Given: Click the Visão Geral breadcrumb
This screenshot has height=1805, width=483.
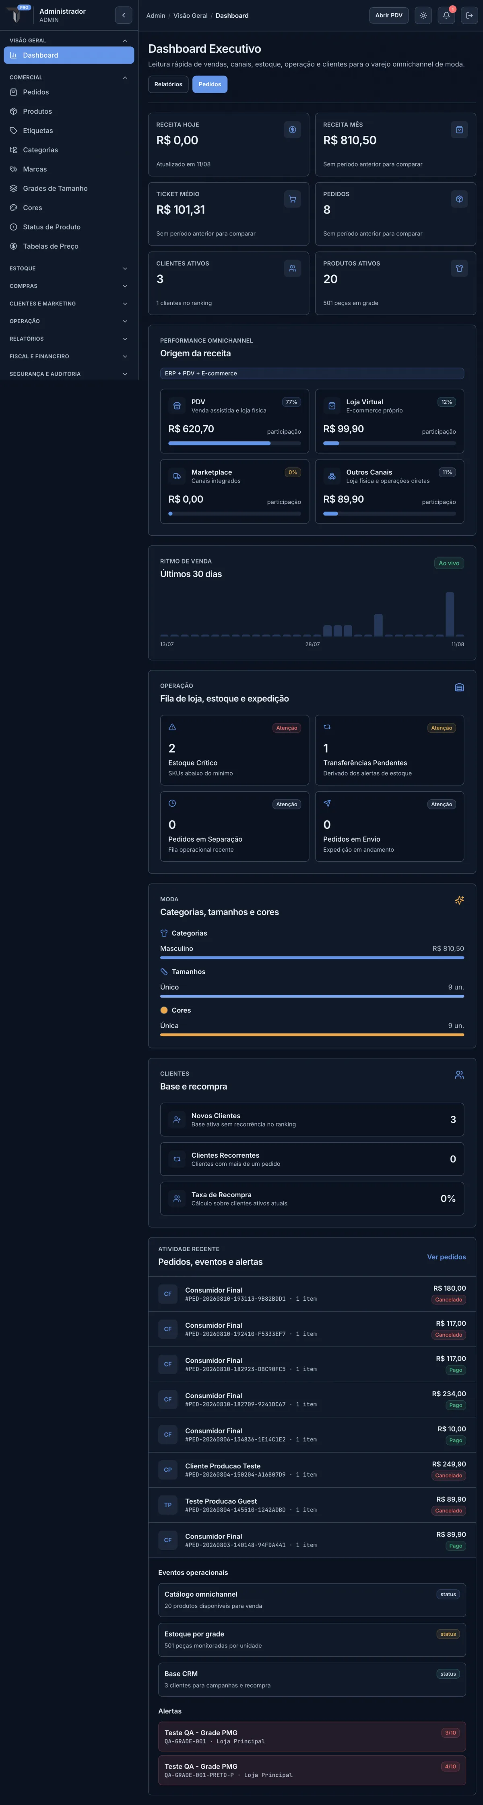Looking at the screenshot, I should pos(190,15).
